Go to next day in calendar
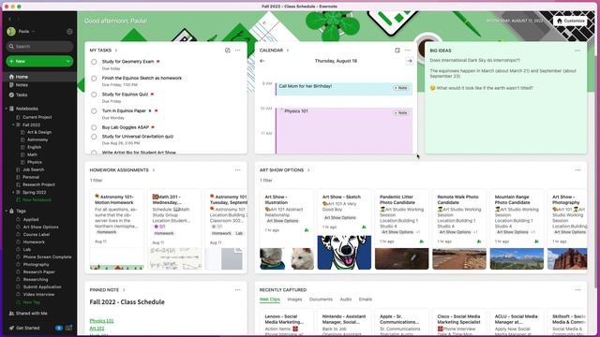Viewport: 600px width, 337px height. point(410,61)
